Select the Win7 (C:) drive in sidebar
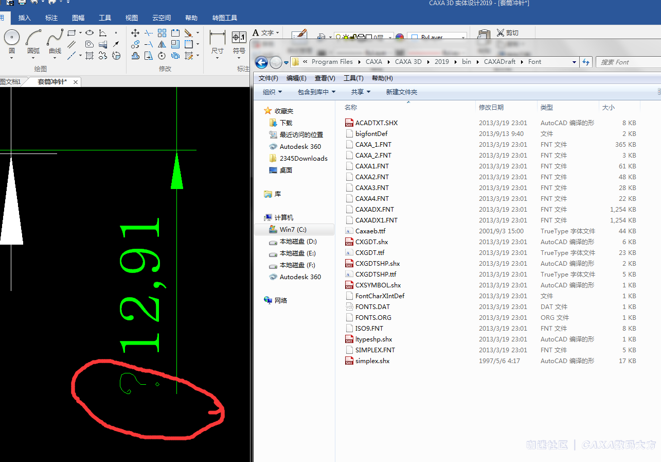Image resolution: width=661 pixels, height=462 pixels. (293, 230)
